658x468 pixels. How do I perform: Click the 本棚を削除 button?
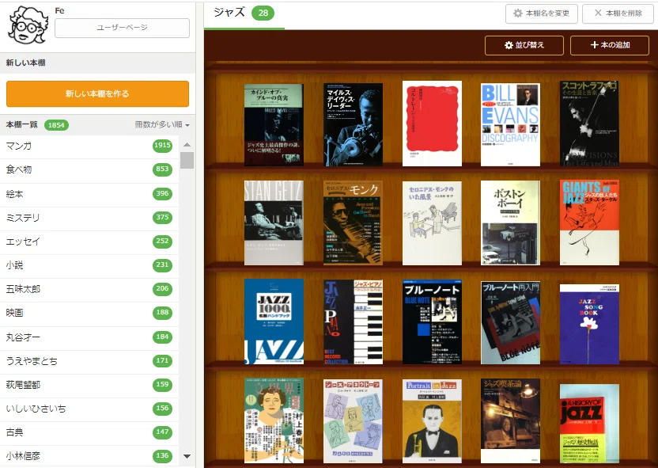(619, 14)
